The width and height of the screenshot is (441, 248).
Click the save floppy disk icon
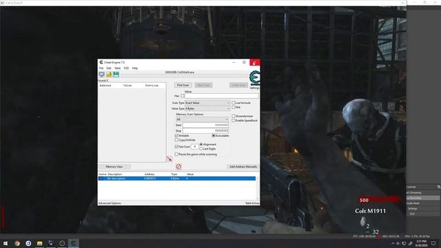[116, 74]
